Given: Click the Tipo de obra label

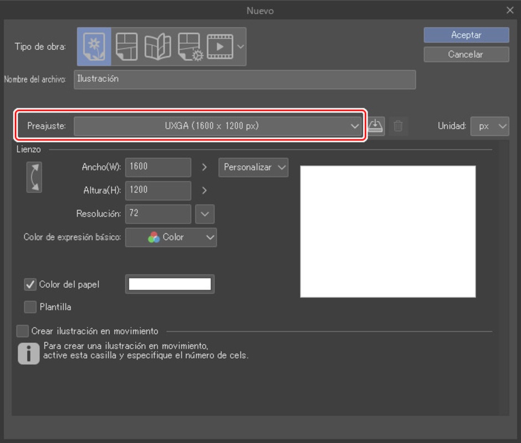Looking at the screenshot, I should (x=40, y=47).
